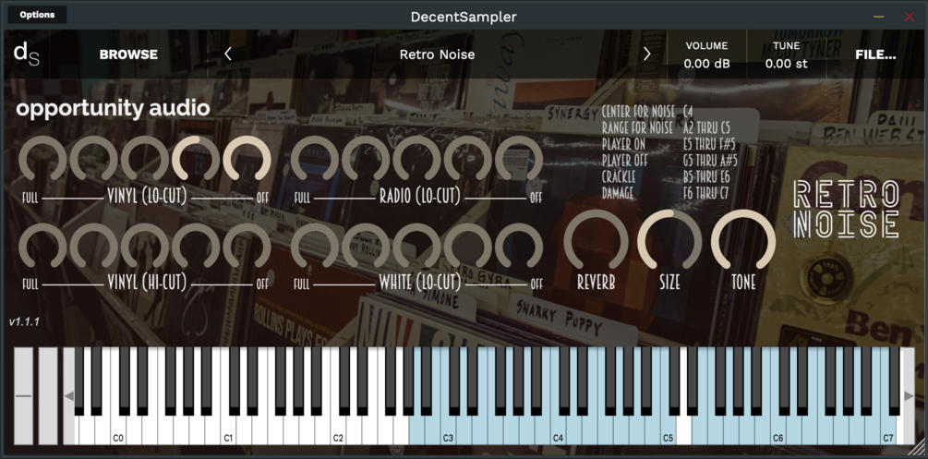Play the C1 piano key
Image resolution: width=928 pixels, height=459 pixels.
point(228,431)
